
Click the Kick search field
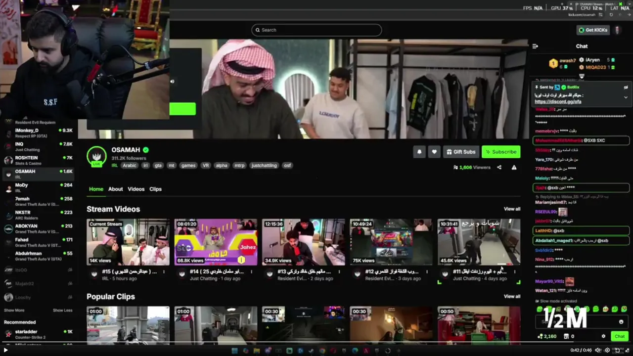click(x=316, y=30)
